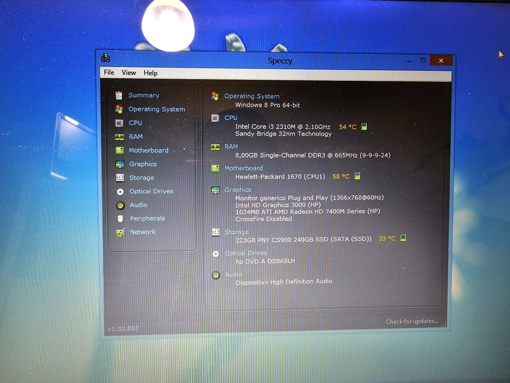Click the Audio speaker icon in the sidebar

click(121, 205)
